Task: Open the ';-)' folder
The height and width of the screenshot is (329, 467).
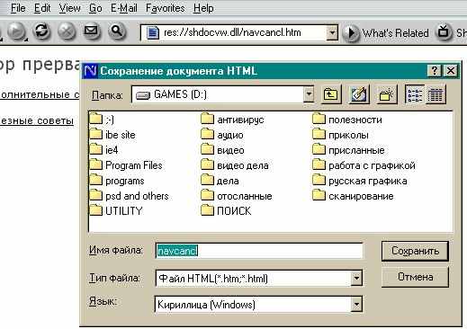Action: click(102, 120)
